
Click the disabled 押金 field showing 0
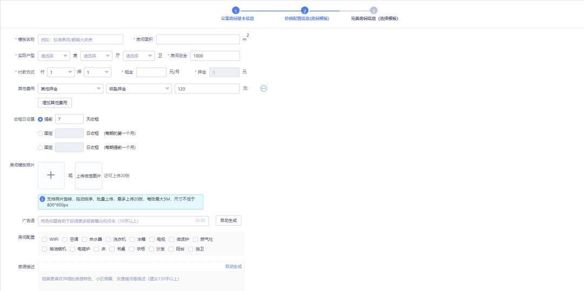pyautogui.click(x=224, y=72)
